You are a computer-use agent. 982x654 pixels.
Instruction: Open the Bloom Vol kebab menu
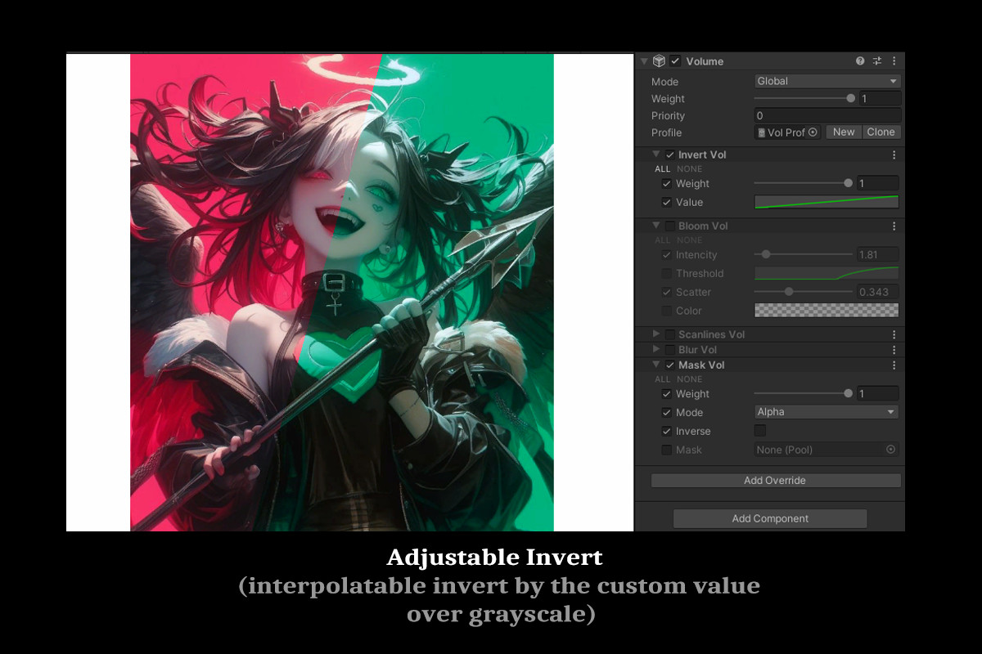pyautogui.click(x=894, y=225)
